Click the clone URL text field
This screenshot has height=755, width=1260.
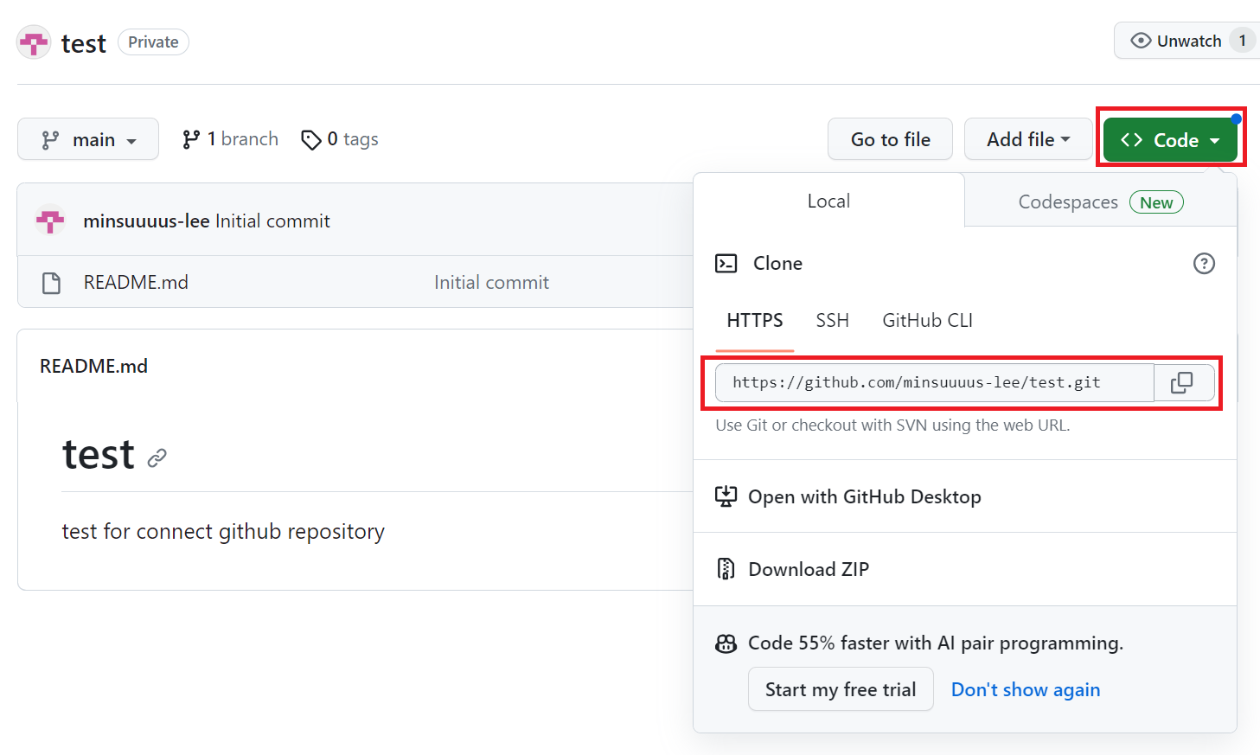(934, 382)
